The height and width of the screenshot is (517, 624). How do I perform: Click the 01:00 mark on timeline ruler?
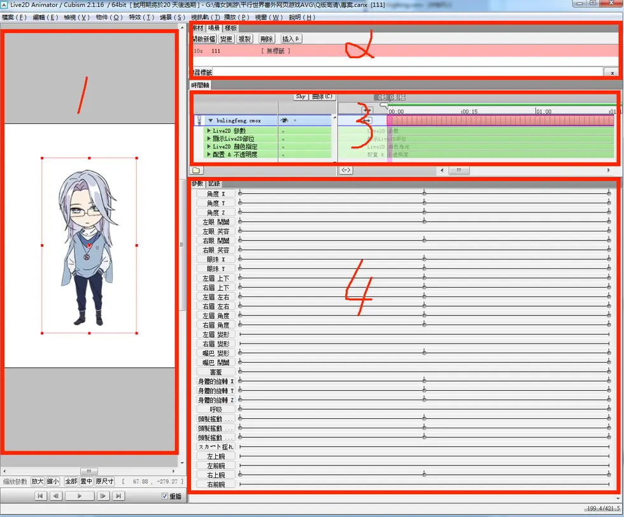542,111
